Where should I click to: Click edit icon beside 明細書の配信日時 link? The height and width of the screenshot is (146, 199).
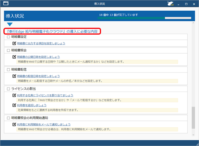tap(14, 76)
